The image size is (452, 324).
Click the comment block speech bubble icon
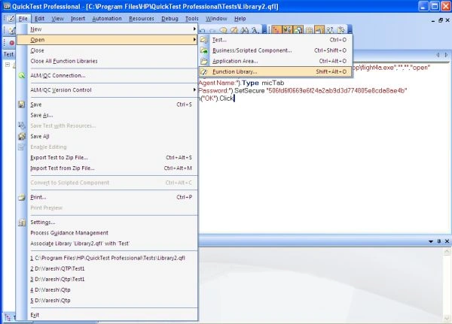[223, 30]
